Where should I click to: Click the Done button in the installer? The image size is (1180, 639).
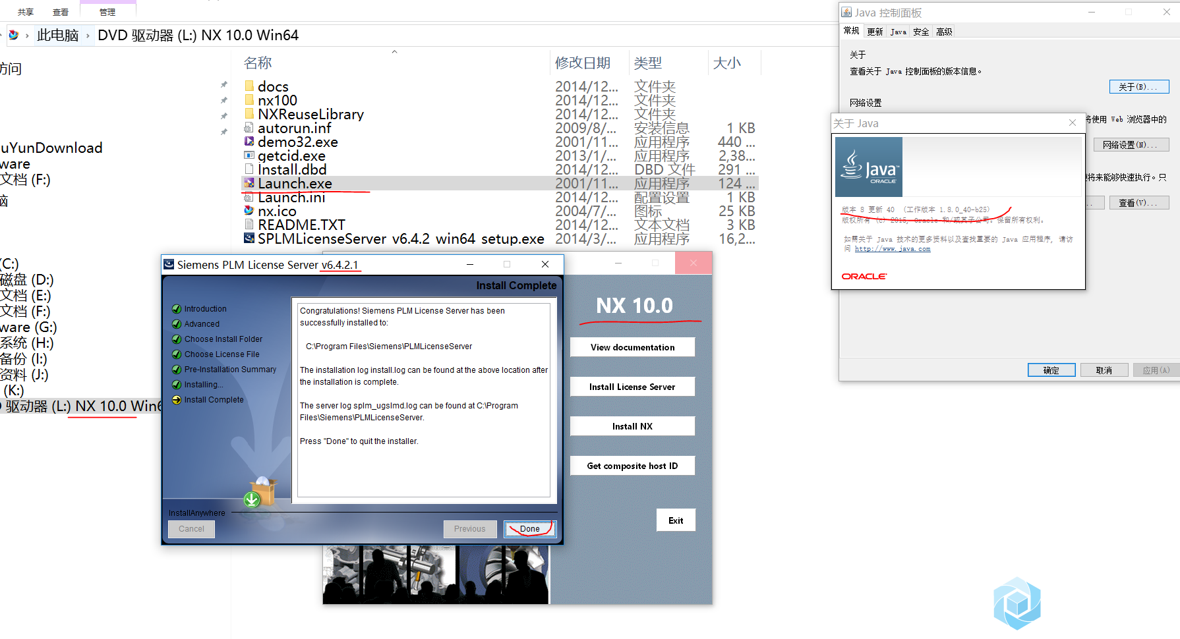[530, 529]
